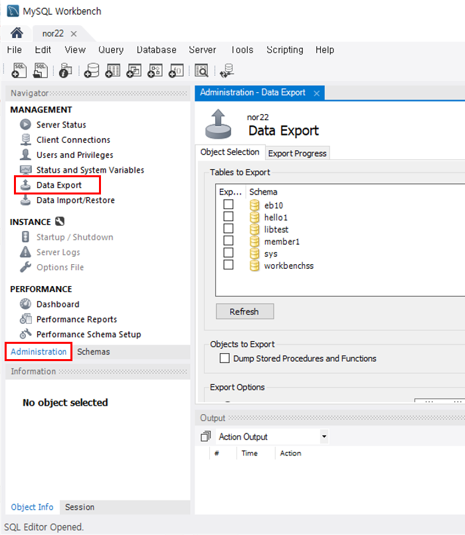
Task: Select the Administration navigator tab
Action: [39, 351]
